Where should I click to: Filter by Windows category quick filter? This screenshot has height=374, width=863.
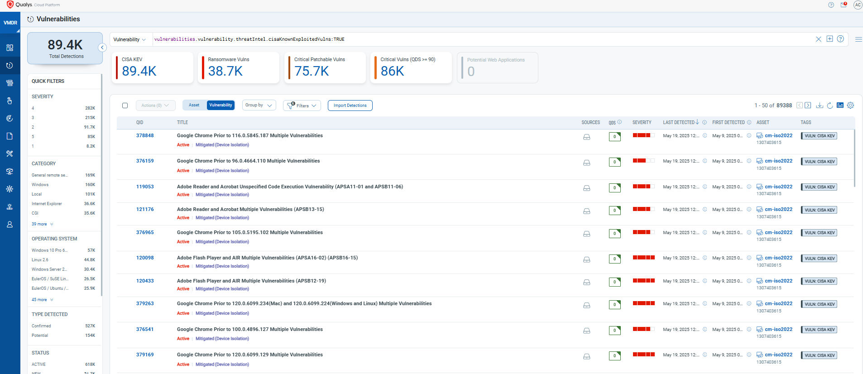pos(63,185)
